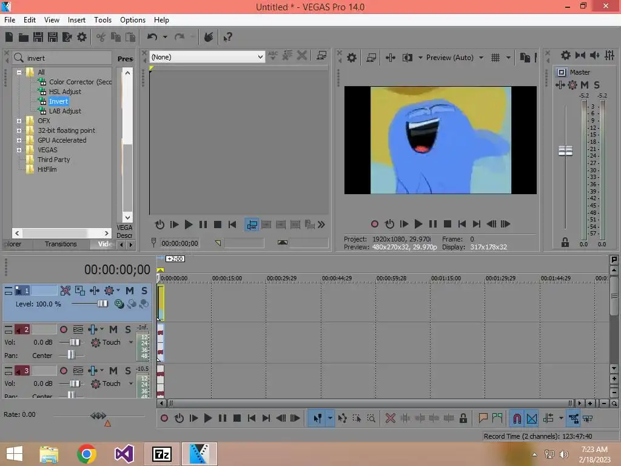
Task: Open a project via folder icon
Action: click(x=24, y=37)
